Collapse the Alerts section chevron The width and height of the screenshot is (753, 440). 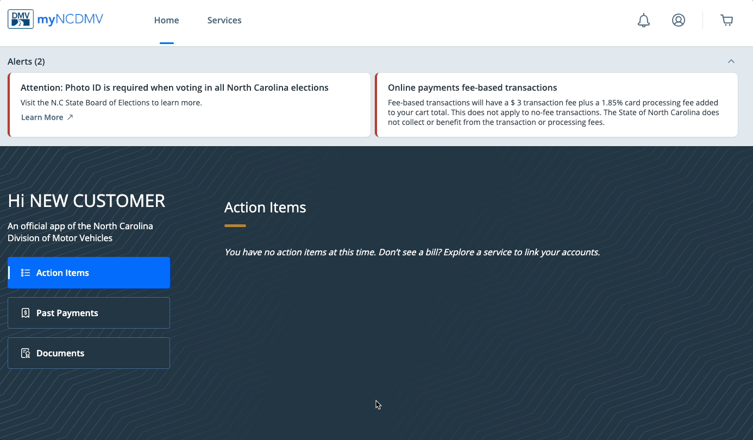(x=731, y=61)
